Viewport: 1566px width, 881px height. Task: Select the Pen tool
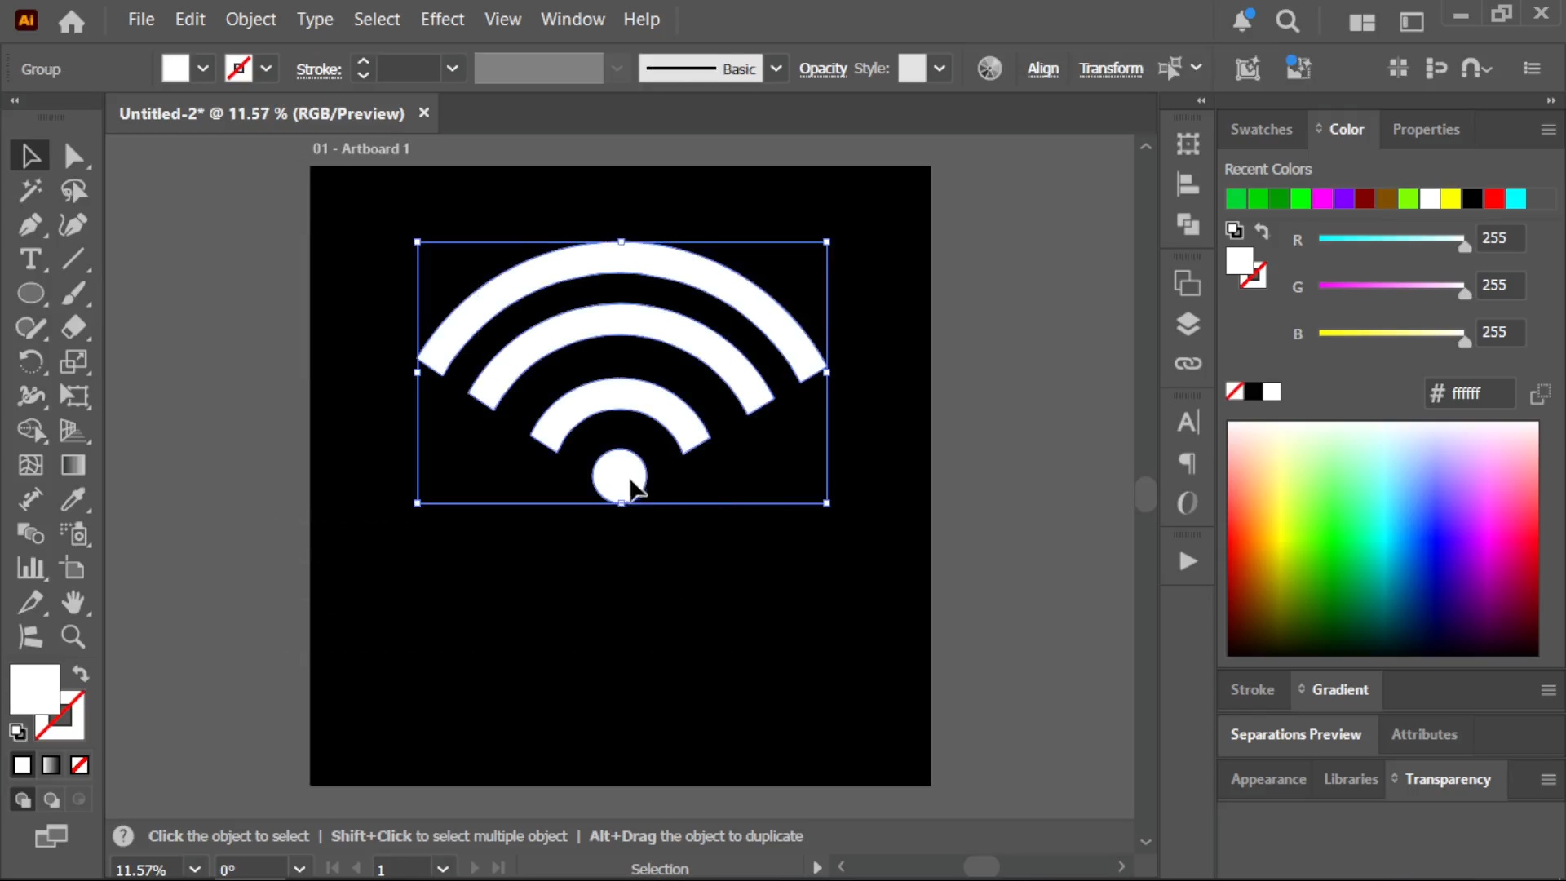(x=30, y=225)
